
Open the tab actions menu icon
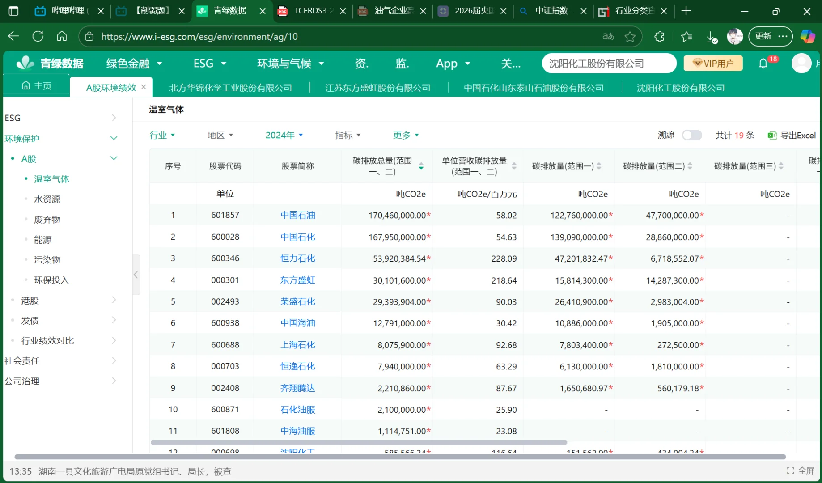click(14, 11)
